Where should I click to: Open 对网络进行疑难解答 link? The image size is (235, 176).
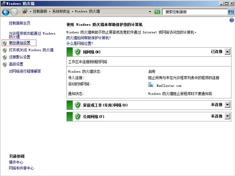[25, 71]
